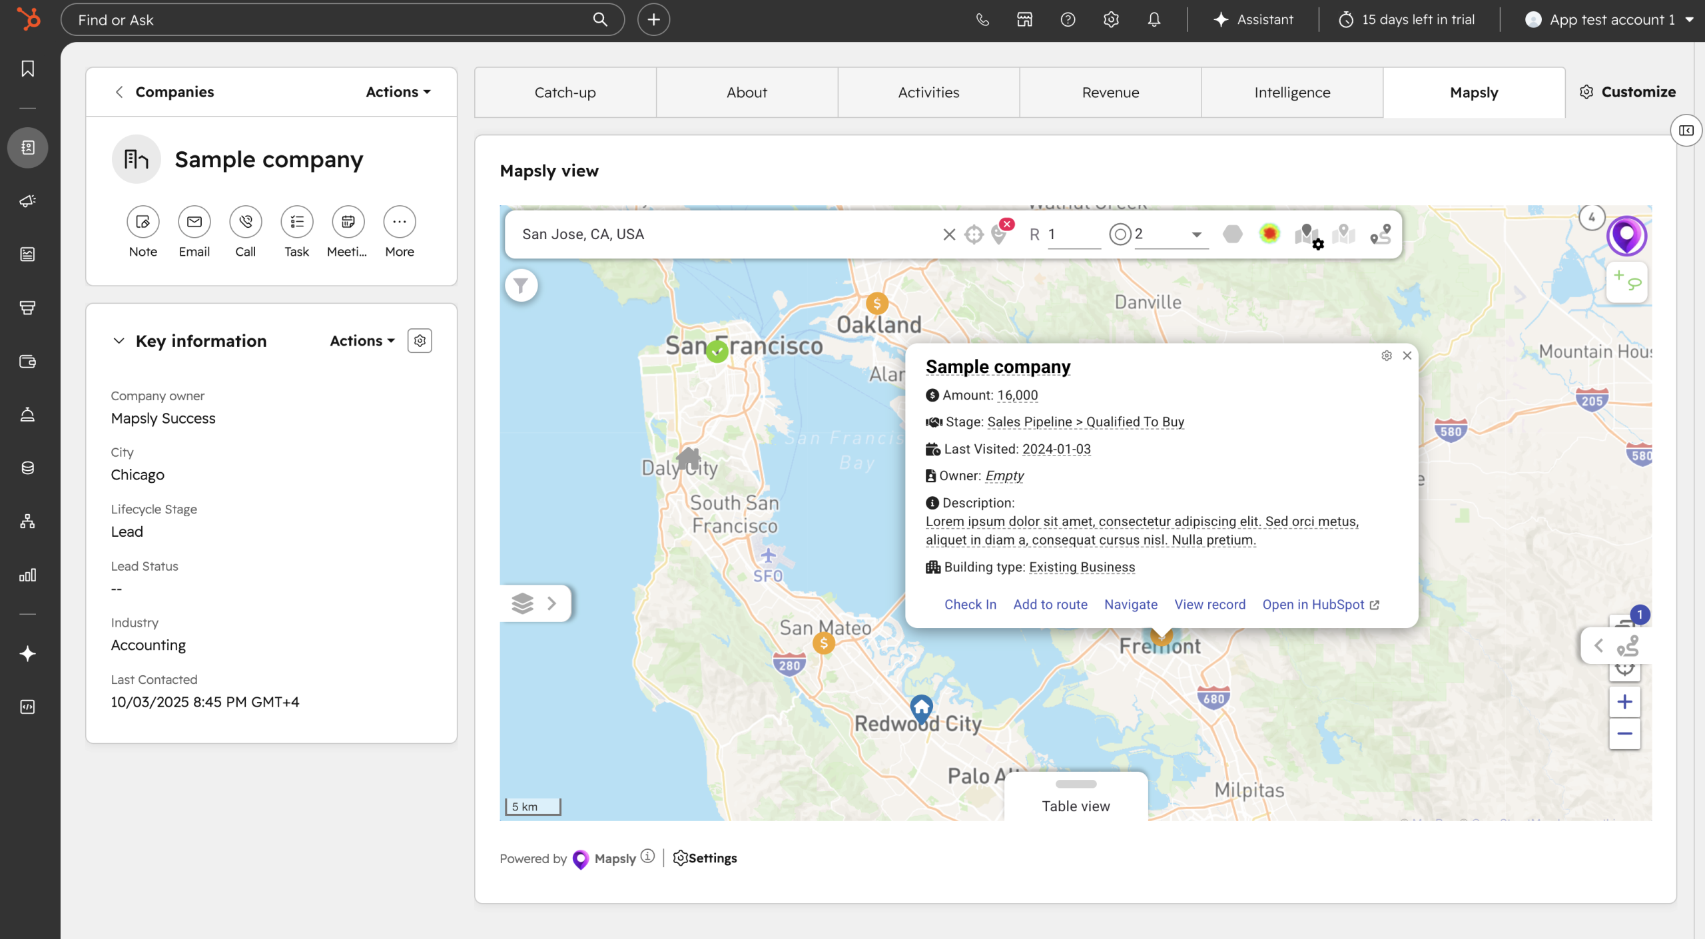Toggle the heatmap layer icon
This screenshot has height=939, width=1705.
(1269, 233)
